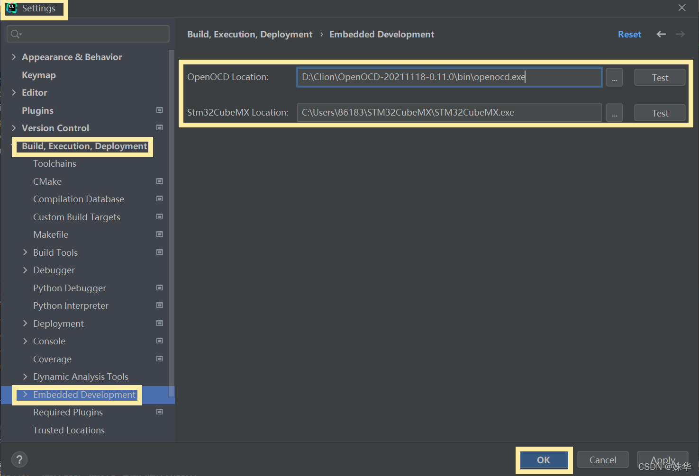Expand the Embedded Development node
The height and width of the screenshot is (476, 699).
25,395
